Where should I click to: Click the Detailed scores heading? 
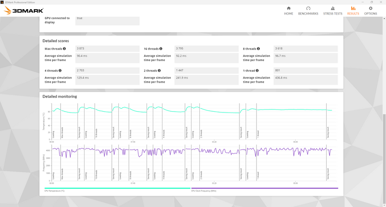click(55, 41)
